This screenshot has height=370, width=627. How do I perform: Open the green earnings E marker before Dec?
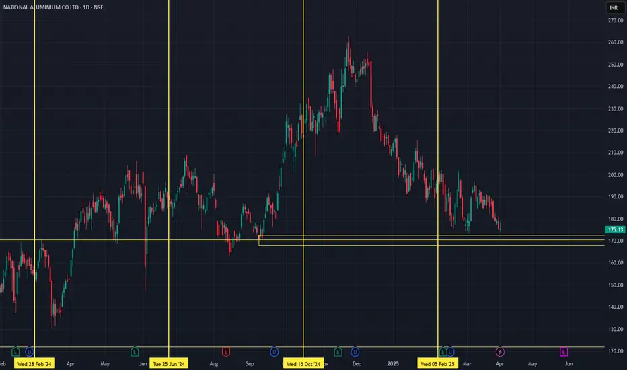pos(338,352)
